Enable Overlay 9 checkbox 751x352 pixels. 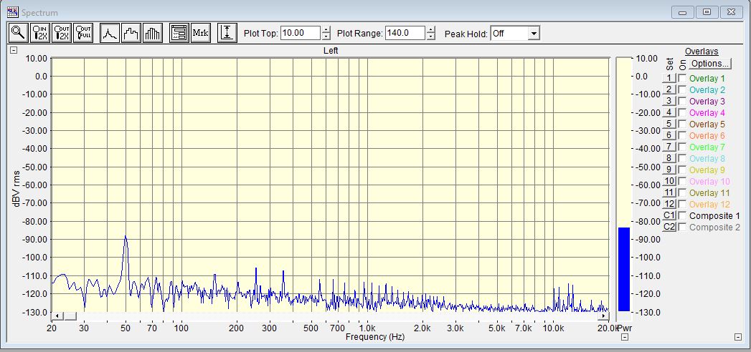682,170
